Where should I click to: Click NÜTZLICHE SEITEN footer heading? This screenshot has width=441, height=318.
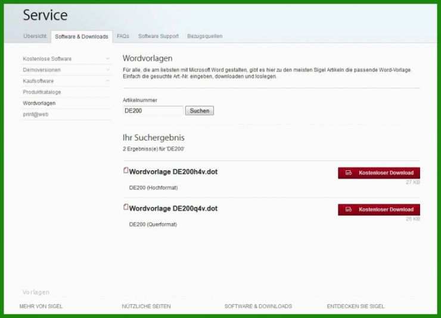[x=146, y=306]
